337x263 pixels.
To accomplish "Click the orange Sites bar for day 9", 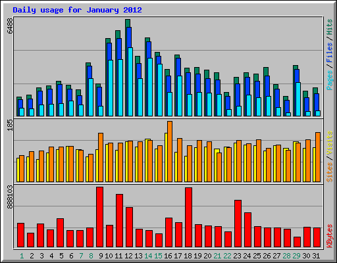I will point(101,157).
